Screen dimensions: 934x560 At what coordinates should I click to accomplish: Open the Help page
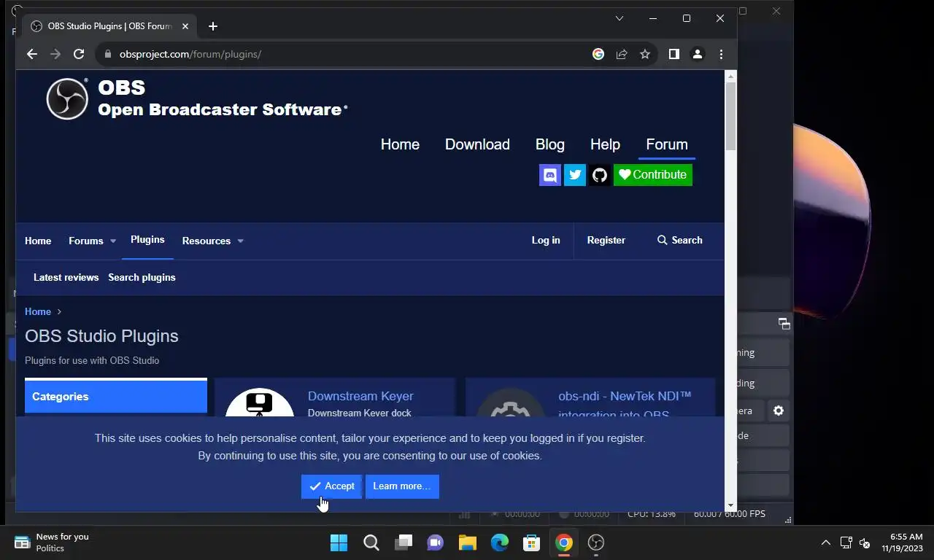[x=605, y=144]
